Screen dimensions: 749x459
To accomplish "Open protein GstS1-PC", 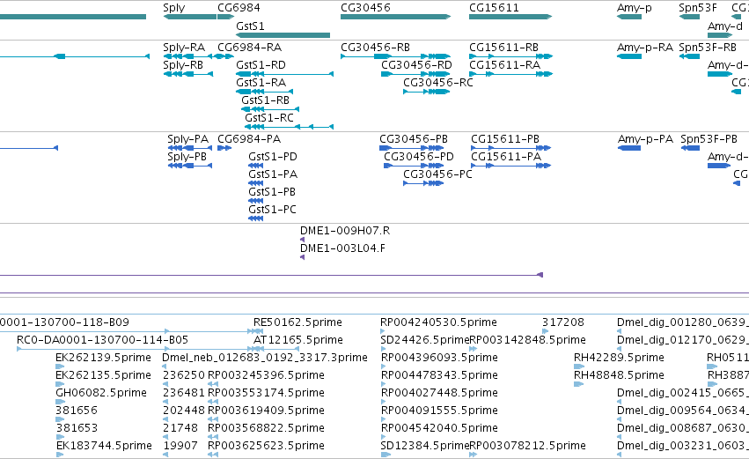I will (272, 210).
